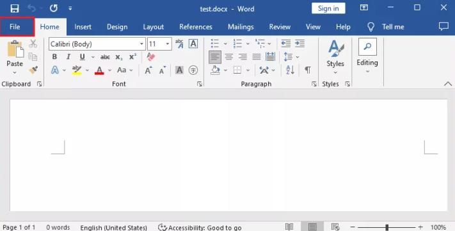Viewport: 455px width, 231px height.
Task: Click the Sort A-Z icon
Action: click(290, 70)
